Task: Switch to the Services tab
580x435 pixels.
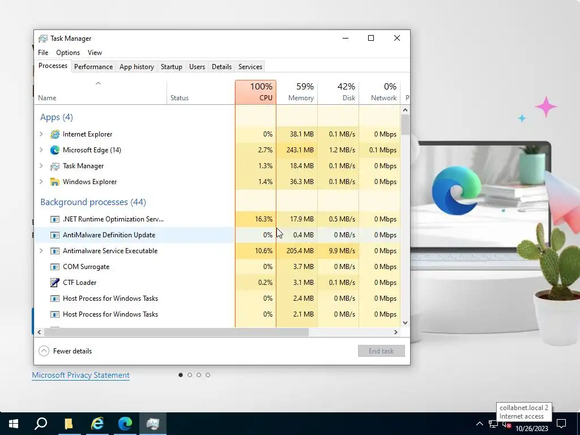Action: tap(250, 67)
